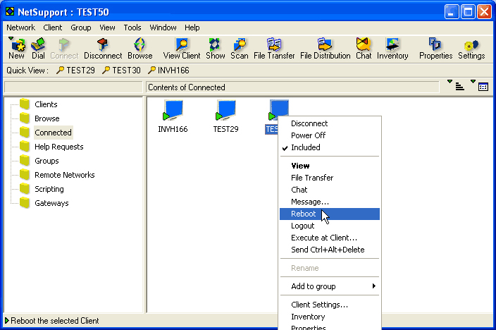The height and width of the screenshot is (330, 496).
Task: Select the Connected tree folder
Action: click(x=46, y=133)
